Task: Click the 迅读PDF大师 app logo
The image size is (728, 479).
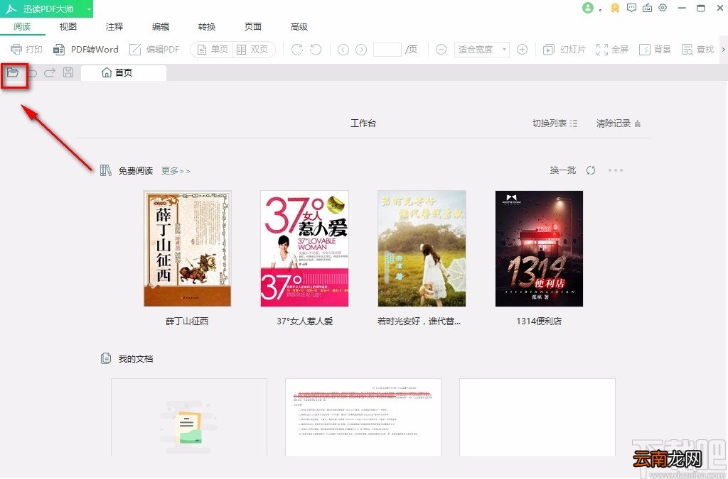Action: tap(11, 9)
